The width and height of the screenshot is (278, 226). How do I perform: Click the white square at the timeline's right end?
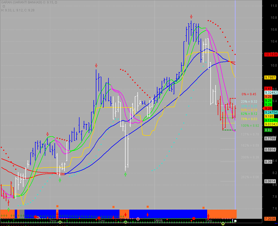click(x=235, y=221)
